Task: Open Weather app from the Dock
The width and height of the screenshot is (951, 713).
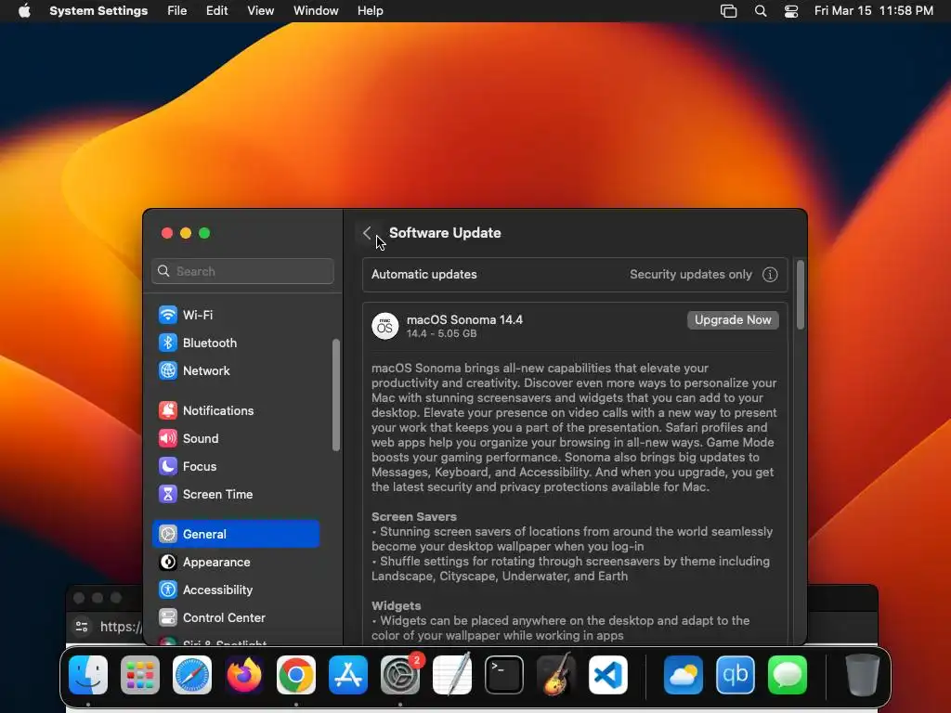Action: pos(684,675)
